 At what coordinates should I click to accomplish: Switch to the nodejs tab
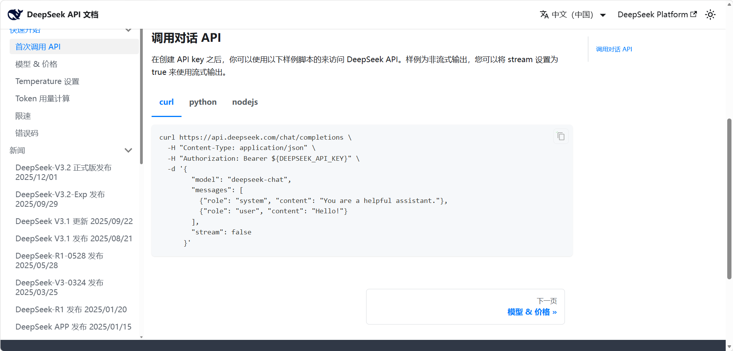[245, 102]
